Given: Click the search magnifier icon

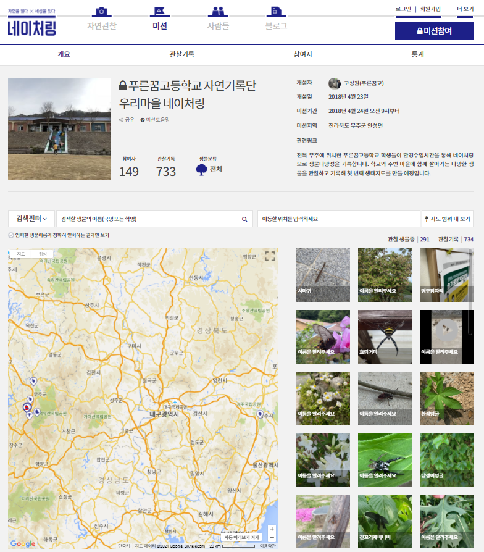Looking at the screenshot, I should (x=244, y=219).
